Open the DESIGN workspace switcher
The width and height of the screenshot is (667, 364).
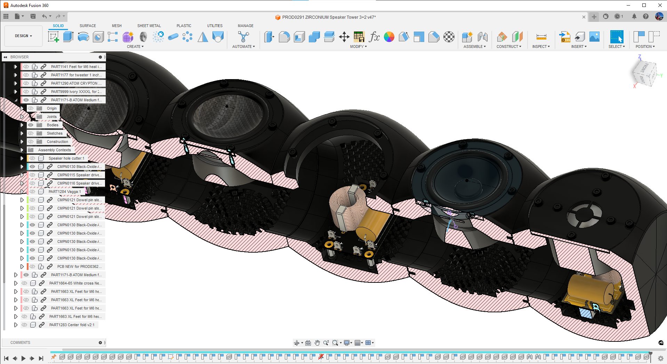23,36
